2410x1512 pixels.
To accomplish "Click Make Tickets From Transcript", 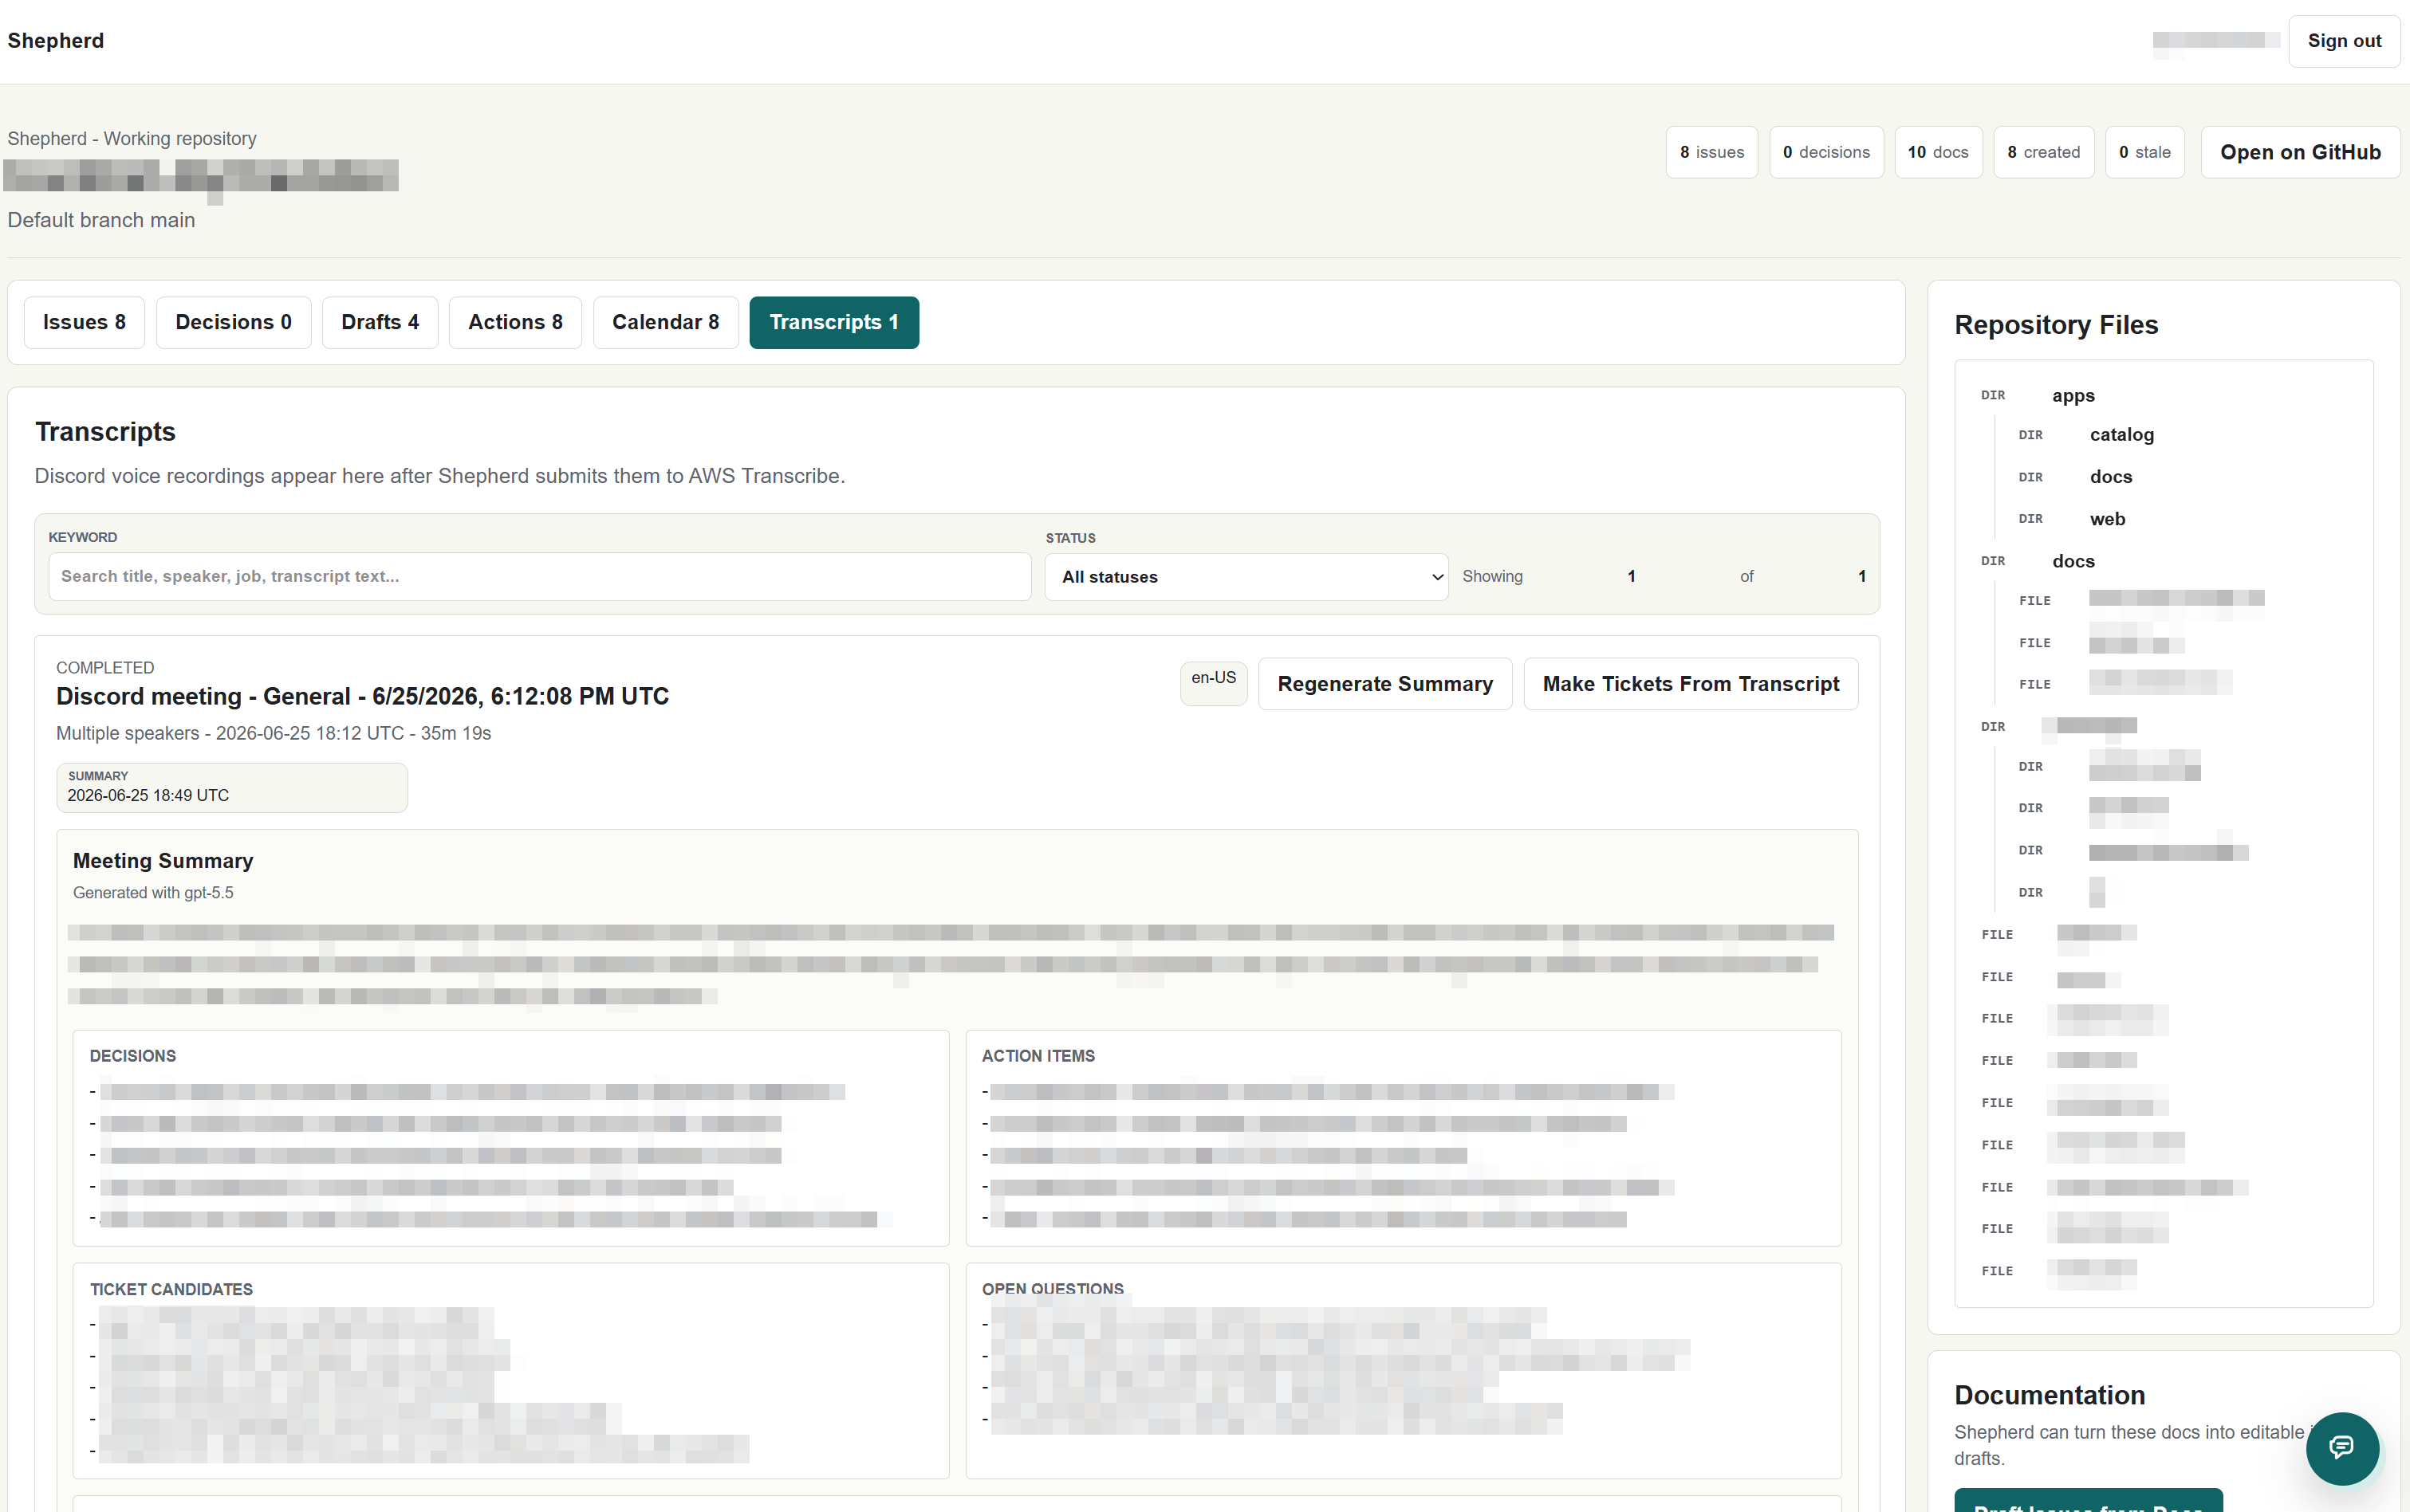I will pyautogui.click(x=1690, y=684).
